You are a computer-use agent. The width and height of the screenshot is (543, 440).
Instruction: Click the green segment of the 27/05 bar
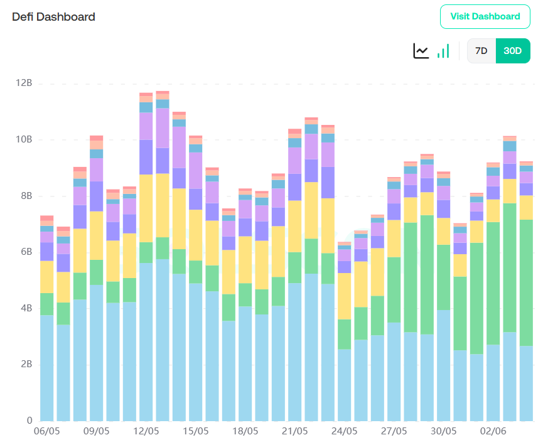[394, 289]
